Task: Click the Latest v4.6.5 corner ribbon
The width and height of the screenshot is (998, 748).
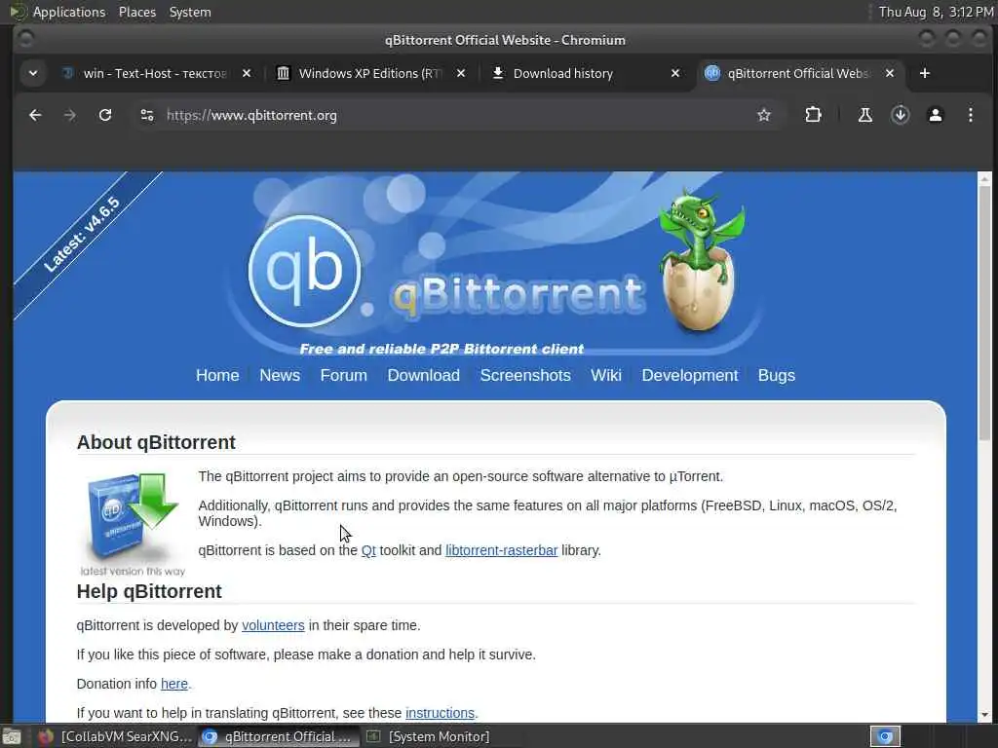Action: [82, 236]
